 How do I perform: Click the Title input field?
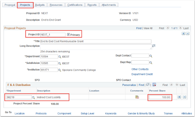(x=96, y=41)
